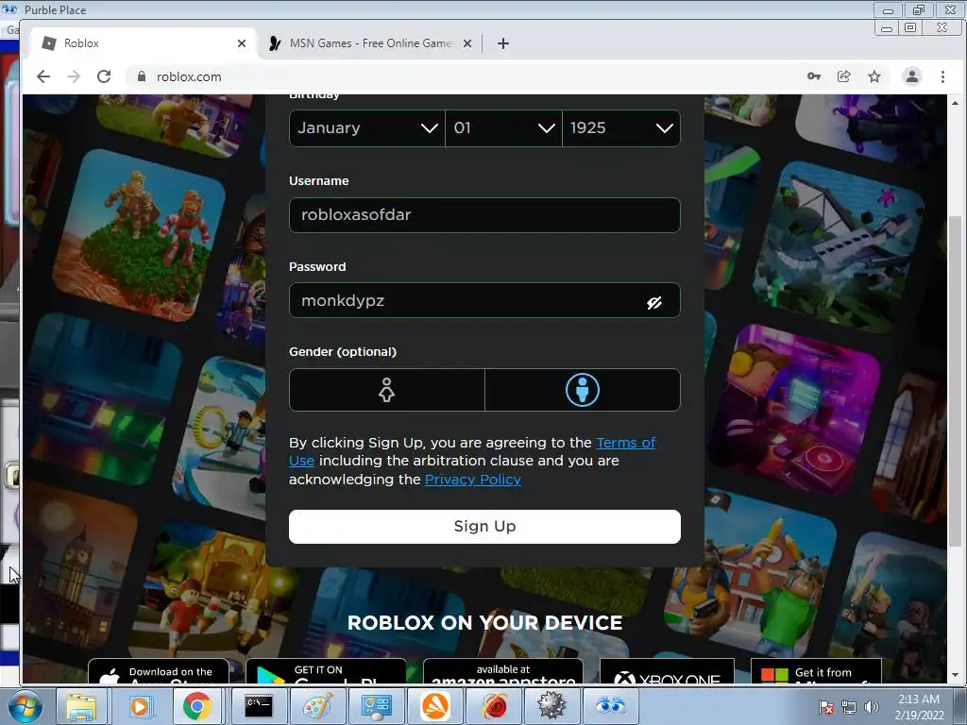The image size is (967, 725).
Task: Close the Roblox tab
Action: pyautogui.click(x=242, y=43)
